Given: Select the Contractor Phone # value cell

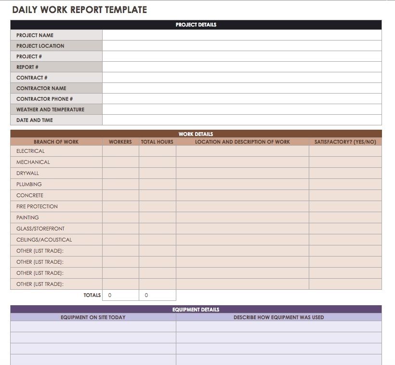Looking at the screenshot, I should (x=242, y=98).
